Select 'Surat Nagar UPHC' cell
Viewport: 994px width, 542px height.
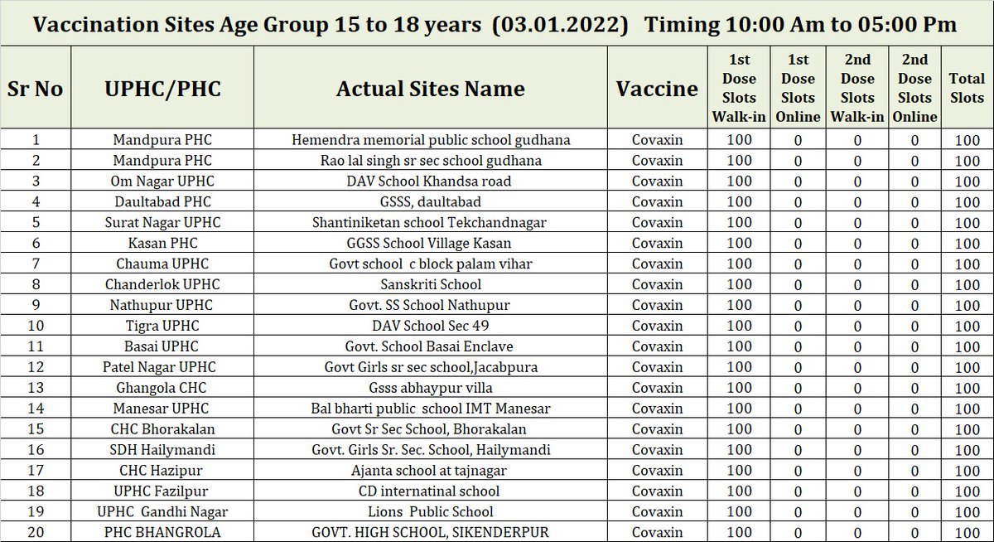(162, 223)
